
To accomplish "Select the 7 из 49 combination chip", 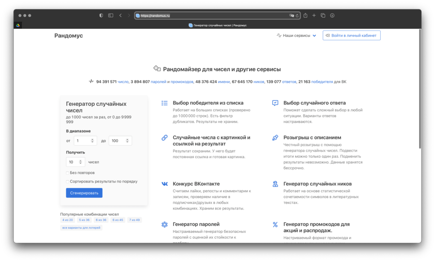I will pos(135,220).
